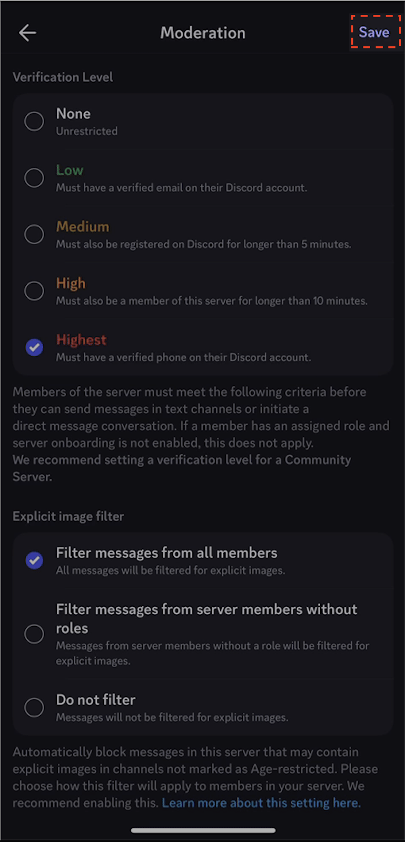Tap the Highest verification level label
This screenshot has width=405, height=842.
point(81,340)
